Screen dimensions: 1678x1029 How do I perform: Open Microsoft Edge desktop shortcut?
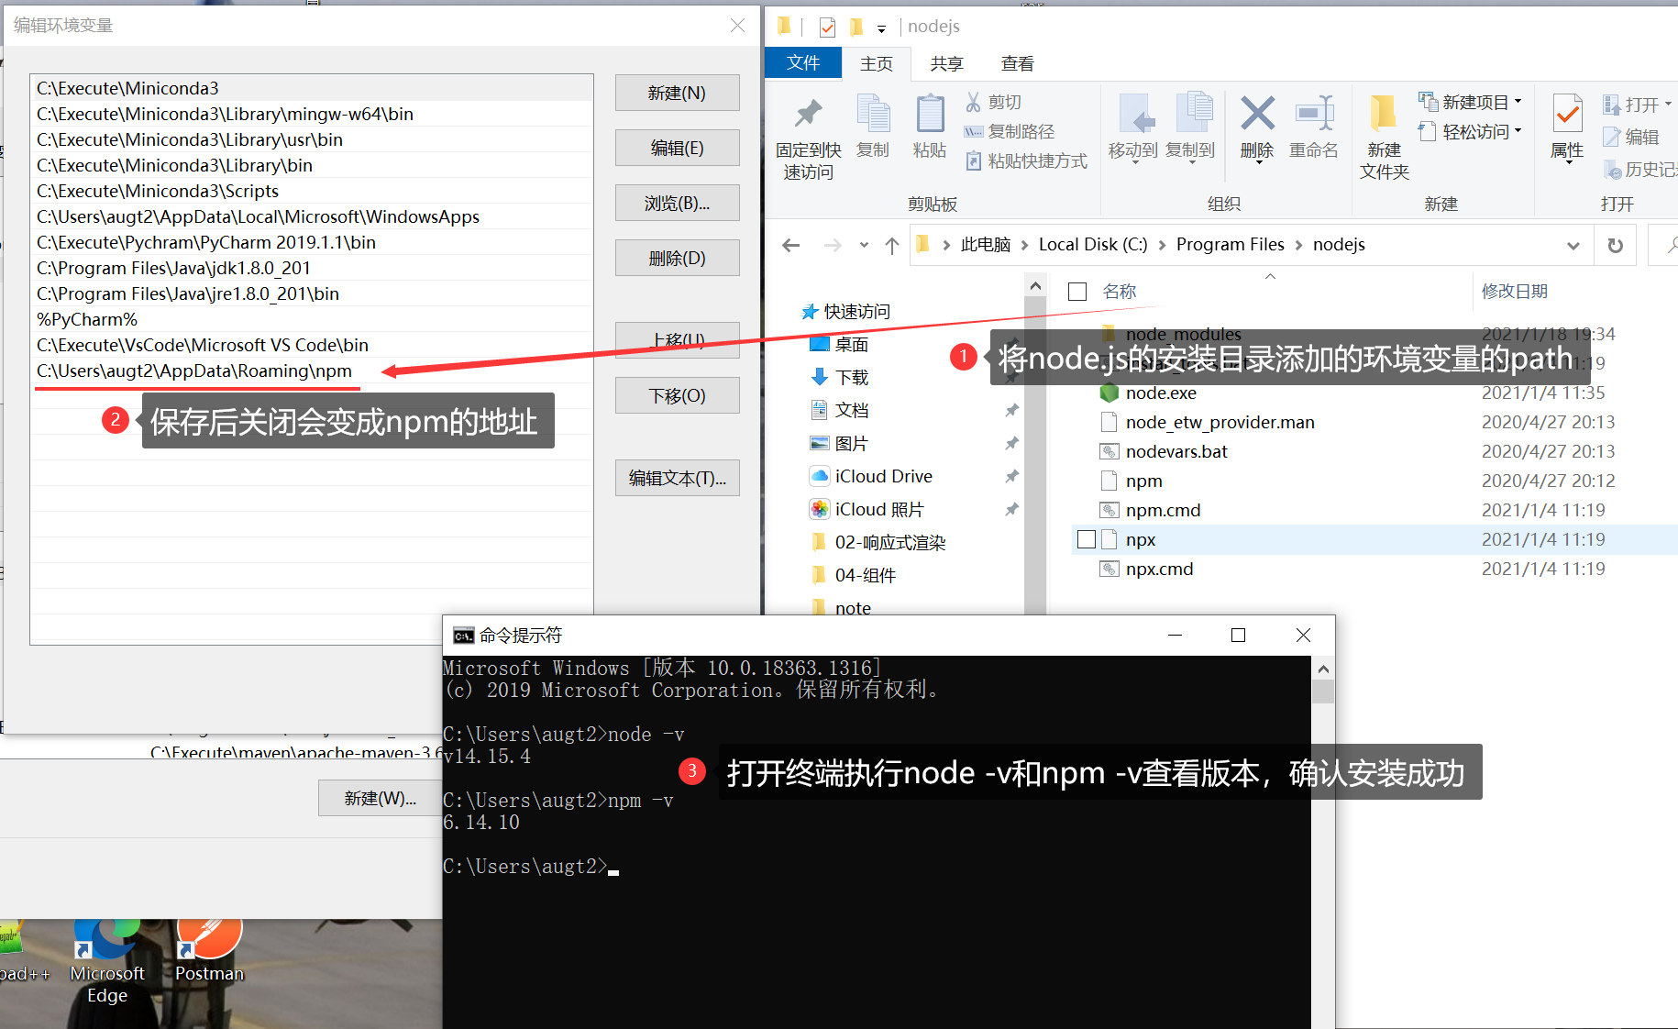(x=107, y=963)
